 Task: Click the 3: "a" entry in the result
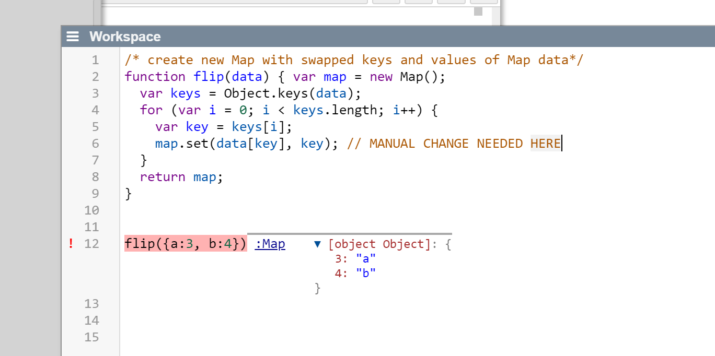click(355, 258)
